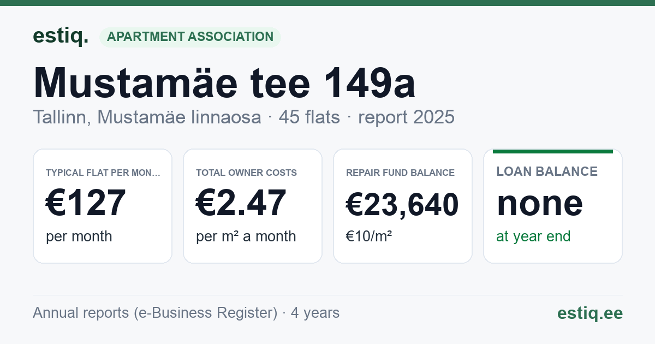Select the €10/m² text
This screenshot has height=344, width=655.
[369, 236]
